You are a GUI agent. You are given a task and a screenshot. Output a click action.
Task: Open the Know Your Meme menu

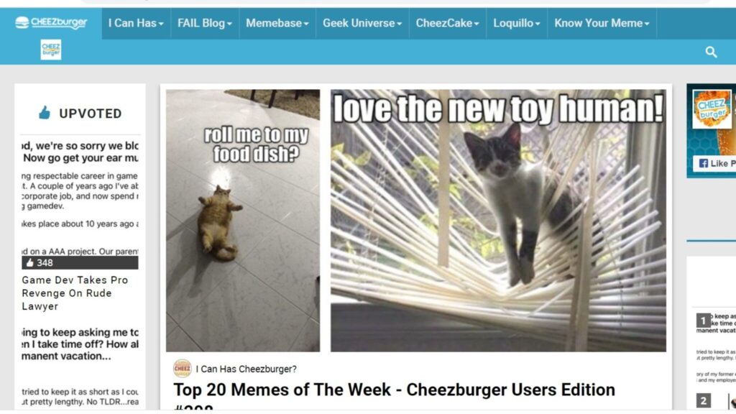[x=602, y=23]
